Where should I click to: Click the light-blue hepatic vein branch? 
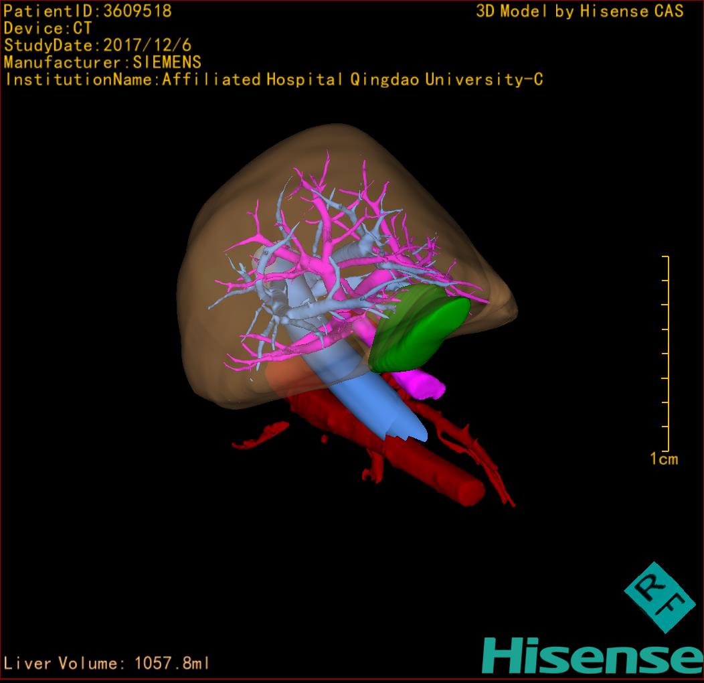point(268,253)
